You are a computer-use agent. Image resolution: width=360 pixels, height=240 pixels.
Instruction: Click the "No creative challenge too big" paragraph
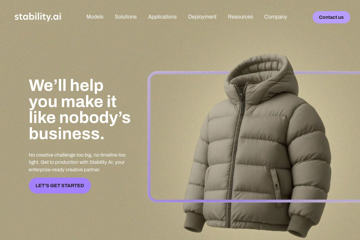tap(77, 162)
